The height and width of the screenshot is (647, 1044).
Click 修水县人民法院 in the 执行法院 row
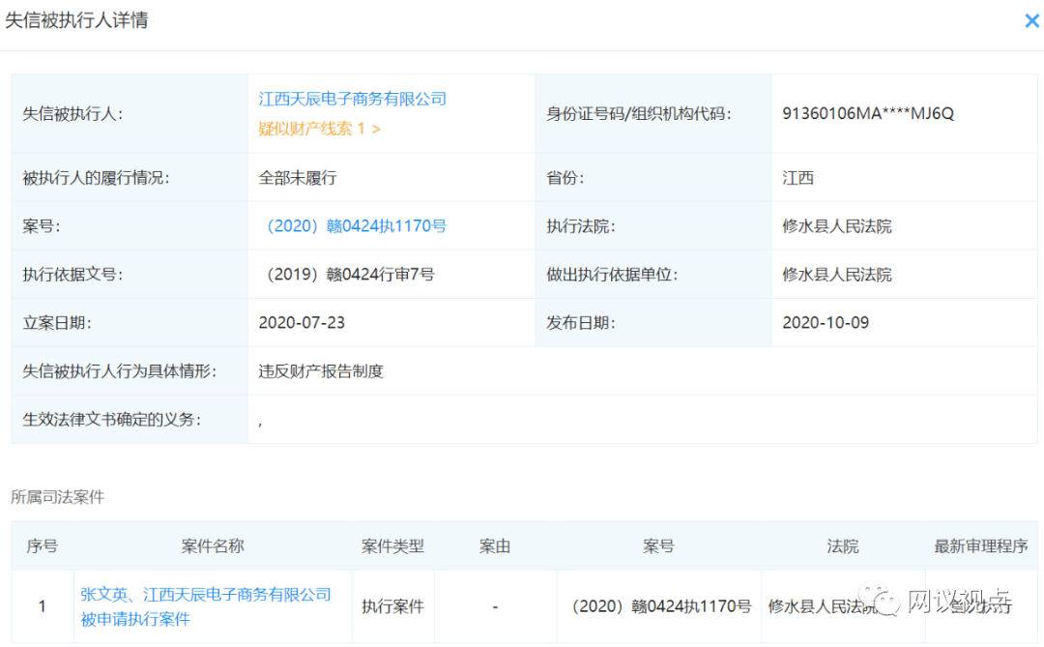coord(837,226)
